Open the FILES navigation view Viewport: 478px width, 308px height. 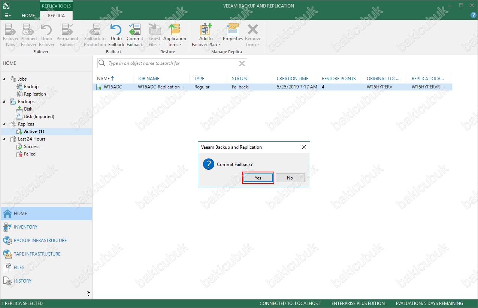point(46,268)
